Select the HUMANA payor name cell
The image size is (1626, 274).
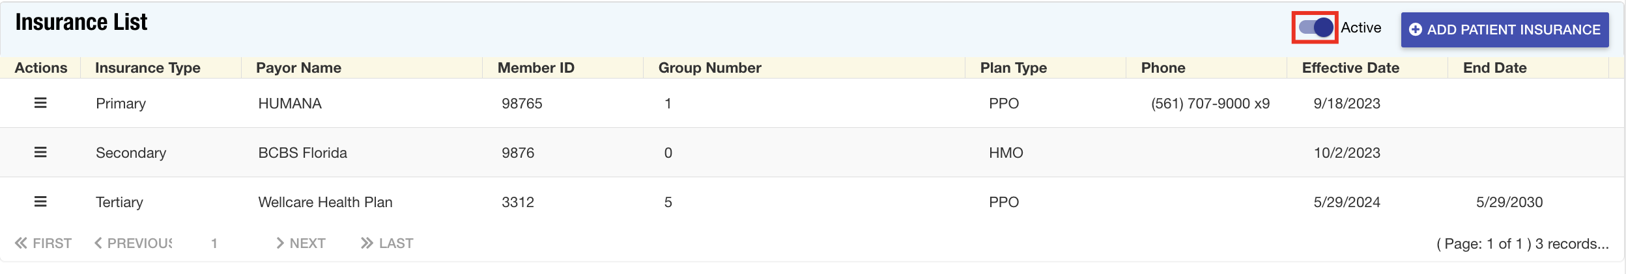pyautogui.click(x=290, y=104)
